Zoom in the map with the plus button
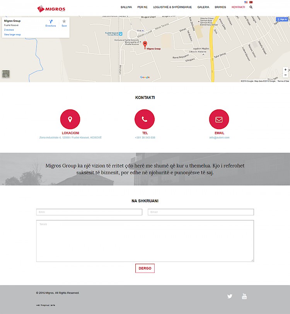Viewport: 290px width, 314px height. (x=285, y=70)
